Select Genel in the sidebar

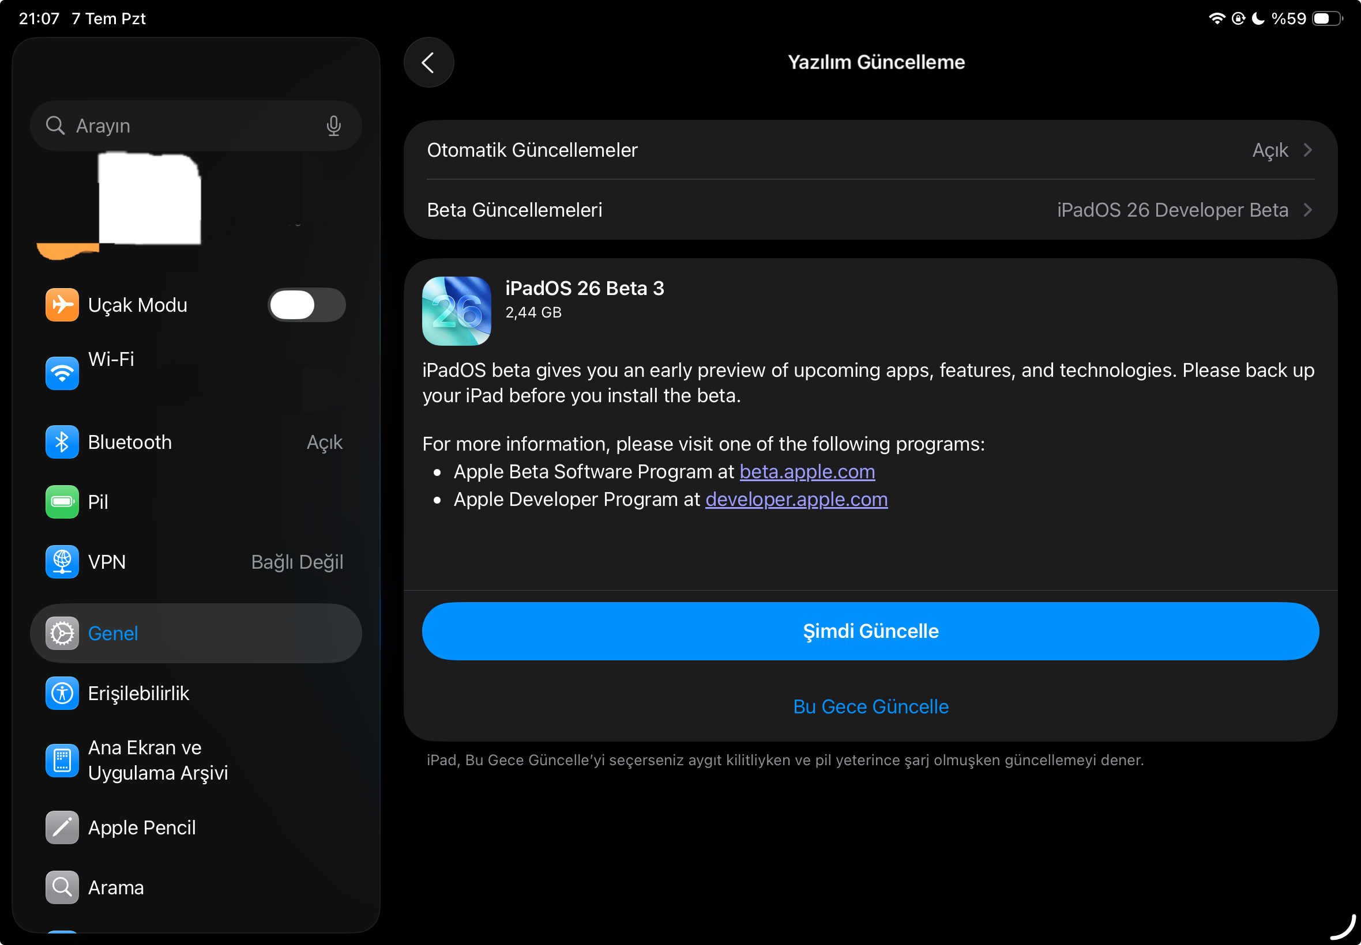point(195,633)
